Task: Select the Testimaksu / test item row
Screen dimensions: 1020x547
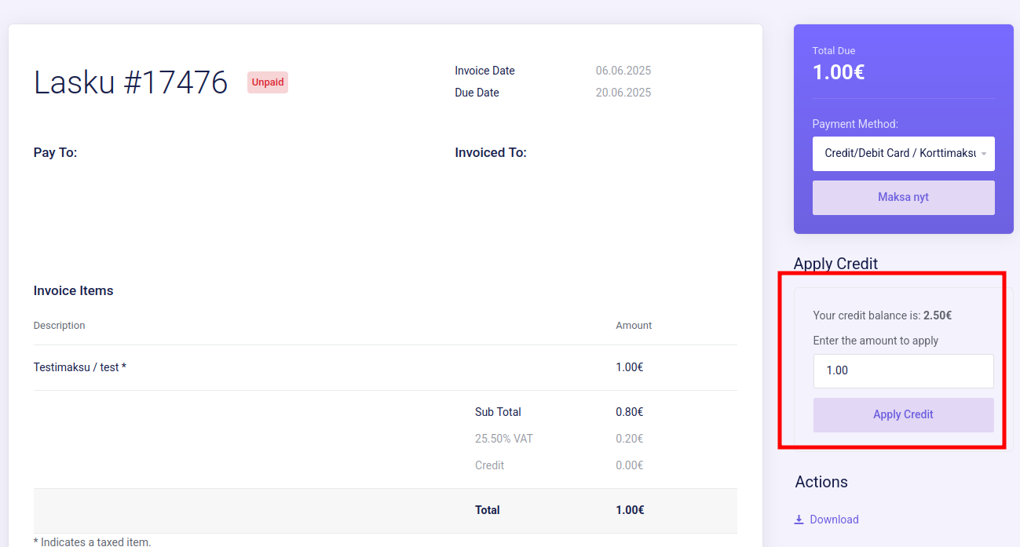Action: pyautogui.click(x=80, y=367)
